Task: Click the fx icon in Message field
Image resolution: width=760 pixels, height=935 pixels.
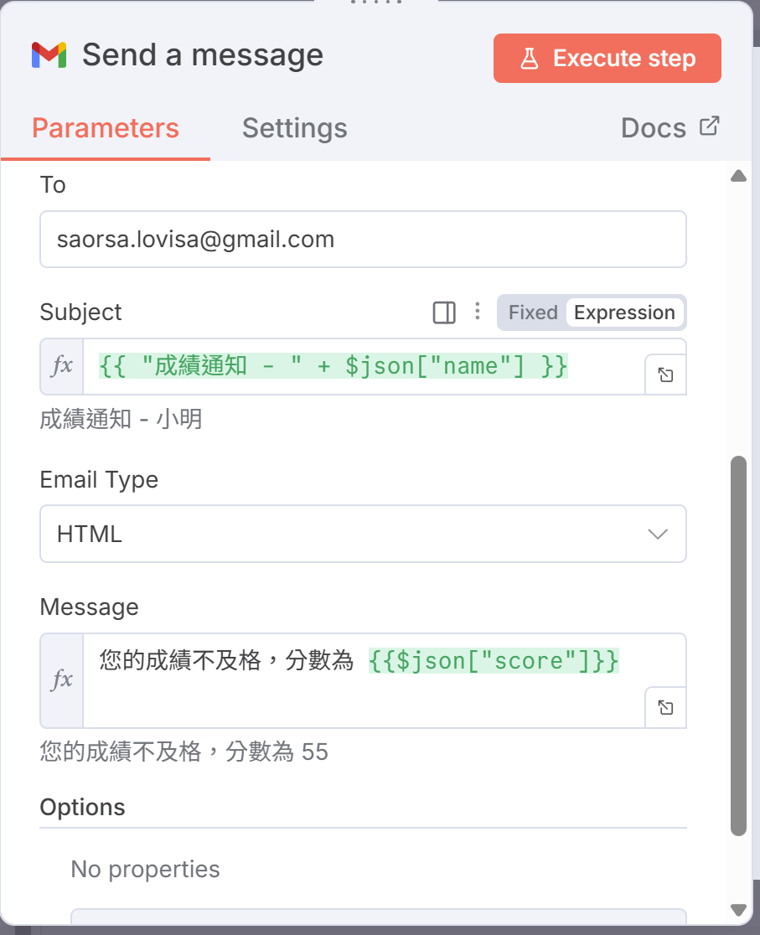Action: [x=62, y=680]
